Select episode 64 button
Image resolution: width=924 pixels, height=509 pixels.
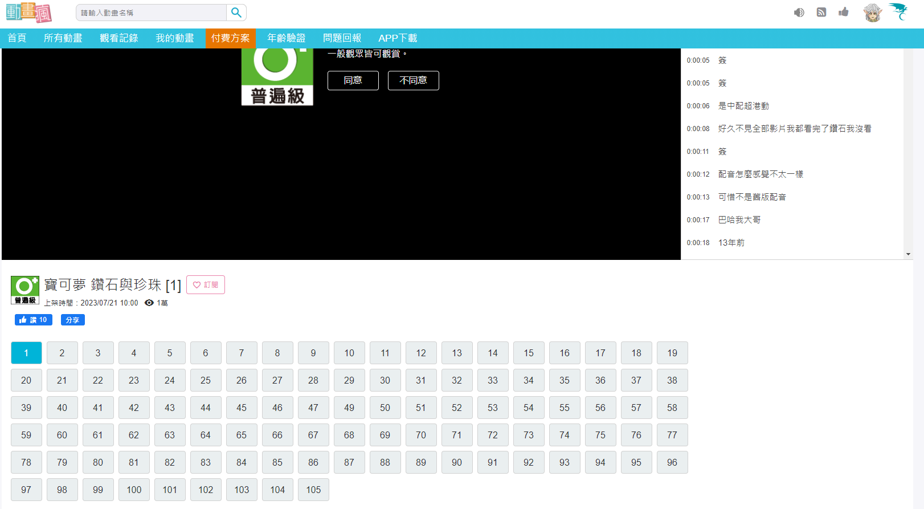(206, 435)
